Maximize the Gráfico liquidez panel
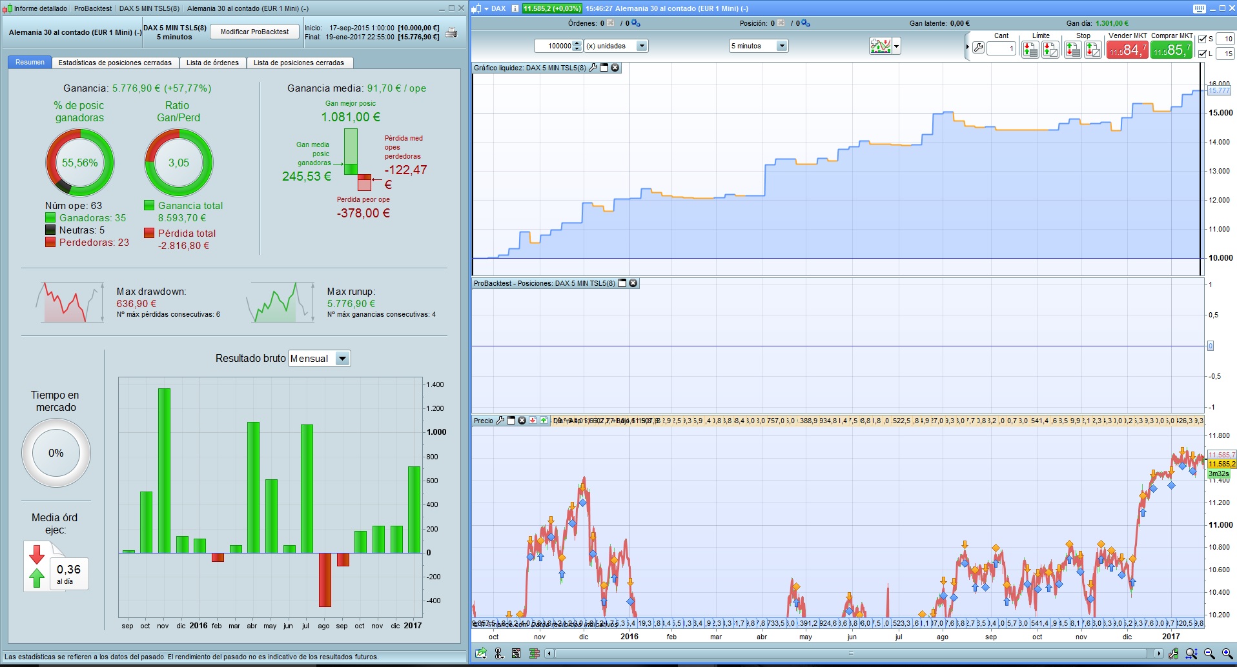 [604, 68]
